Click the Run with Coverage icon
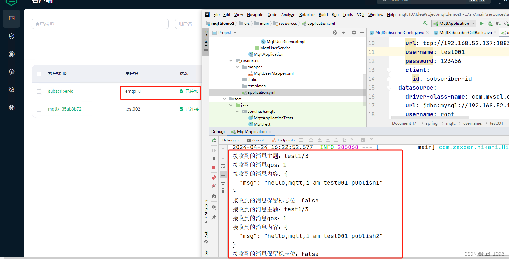The height and width of the screenshot is (259, 509). click(x=498, y=24)
